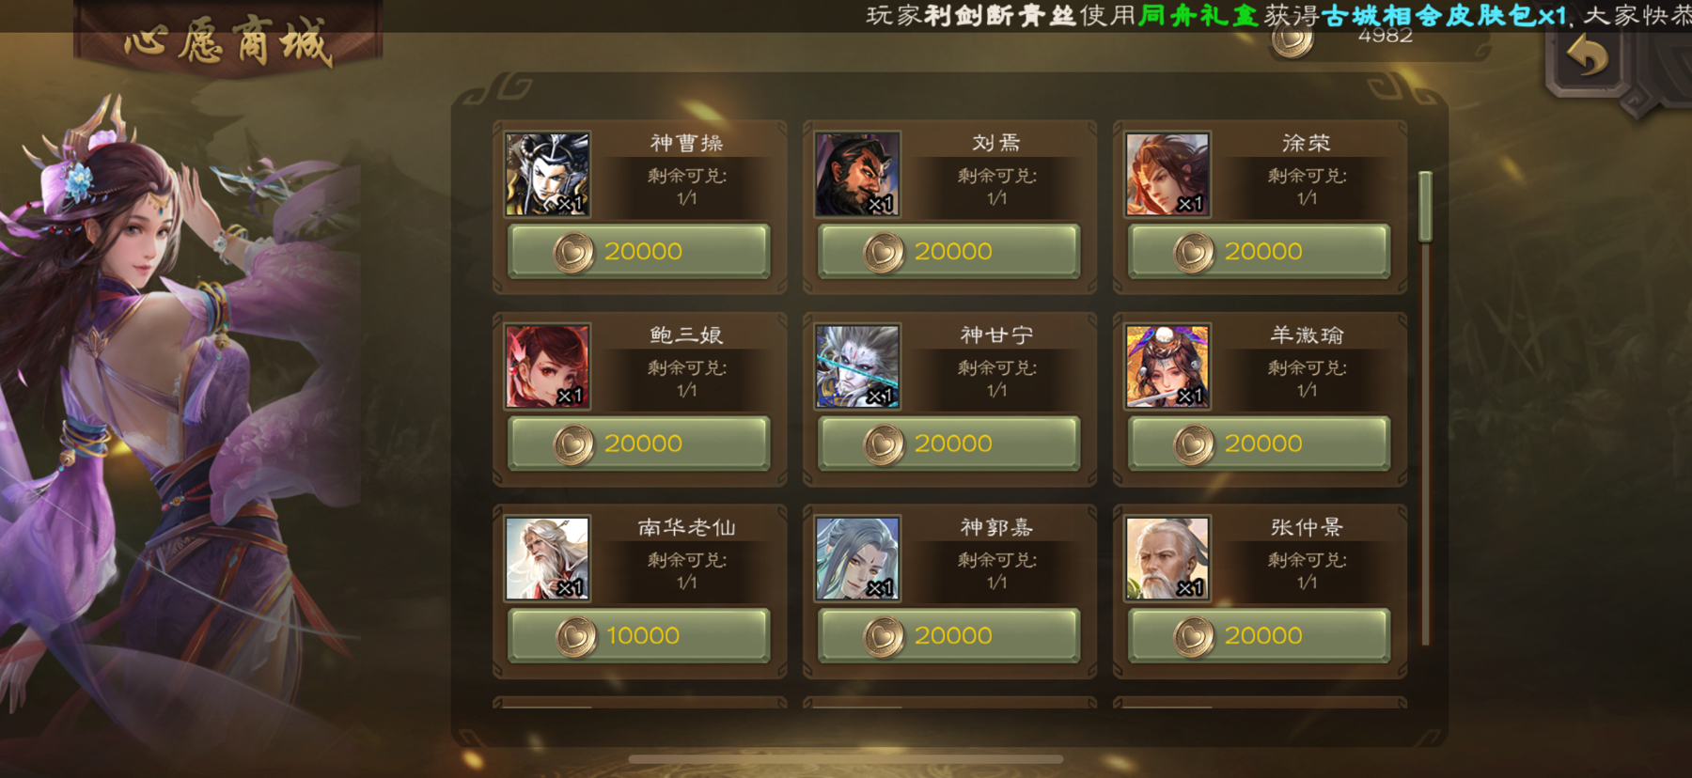Redeem 神甘宁 with 20000 coins

949,443
